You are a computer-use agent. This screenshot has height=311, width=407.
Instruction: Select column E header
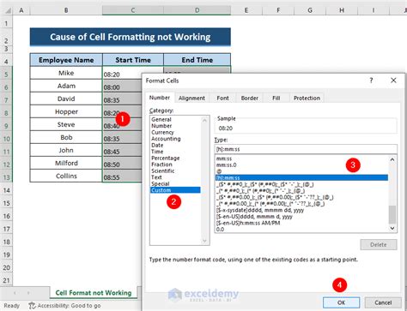[x=246, y=10]
